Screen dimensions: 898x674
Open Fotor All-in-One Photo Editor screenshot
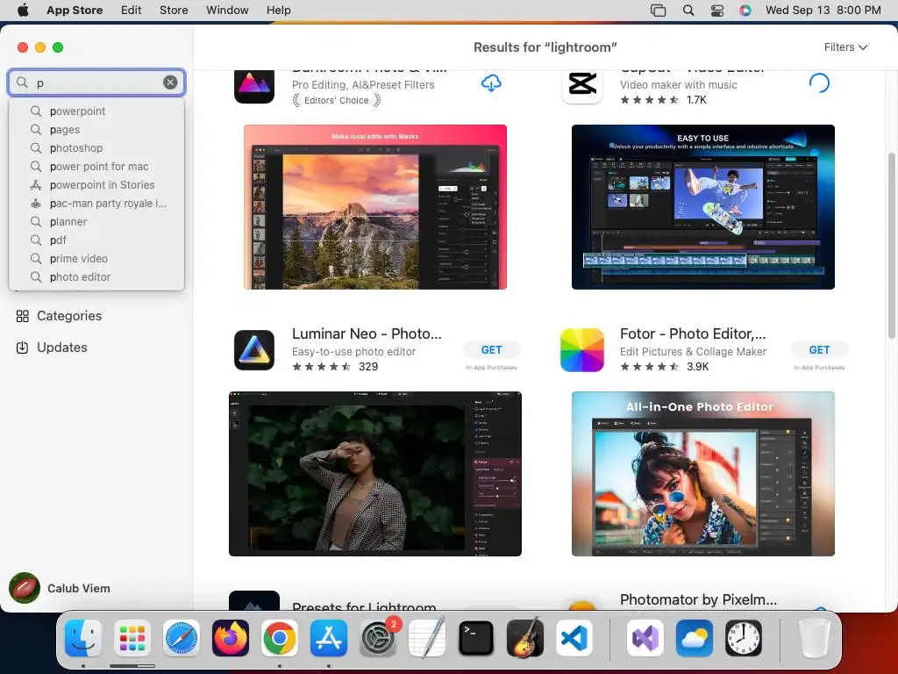tap(702, 474)
